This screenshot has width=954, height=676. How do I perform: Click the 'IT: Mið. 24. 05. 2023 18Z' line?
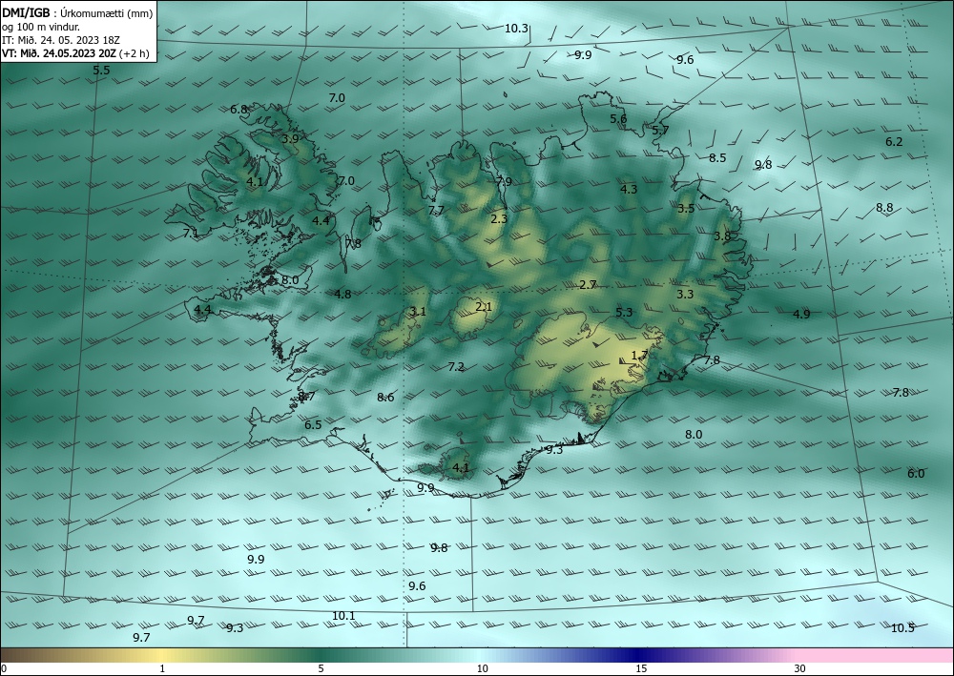coord(61,40)
